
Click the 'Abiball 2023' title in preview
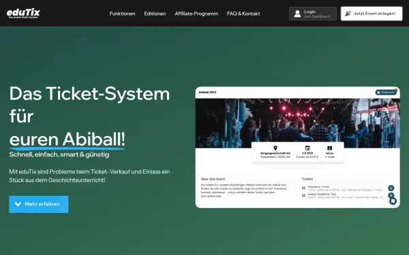pyautogui.click(x=207, y=92)
